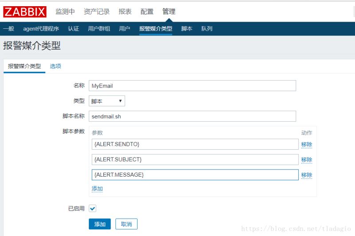Go to agent代理程序 submenu item
Screen dimensions: 355x236
click(41, 29)
